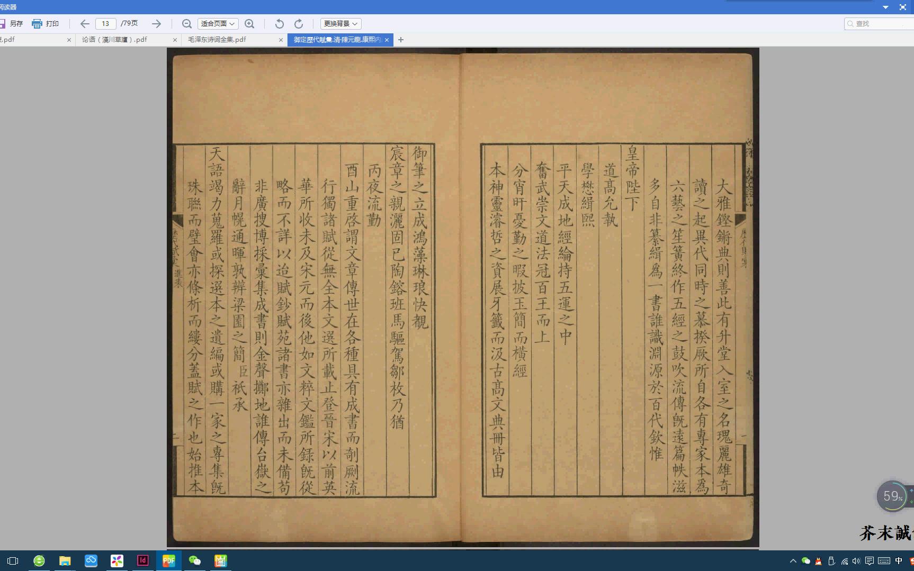Open the title bar dropdown menu arrow

coord(885,7)
